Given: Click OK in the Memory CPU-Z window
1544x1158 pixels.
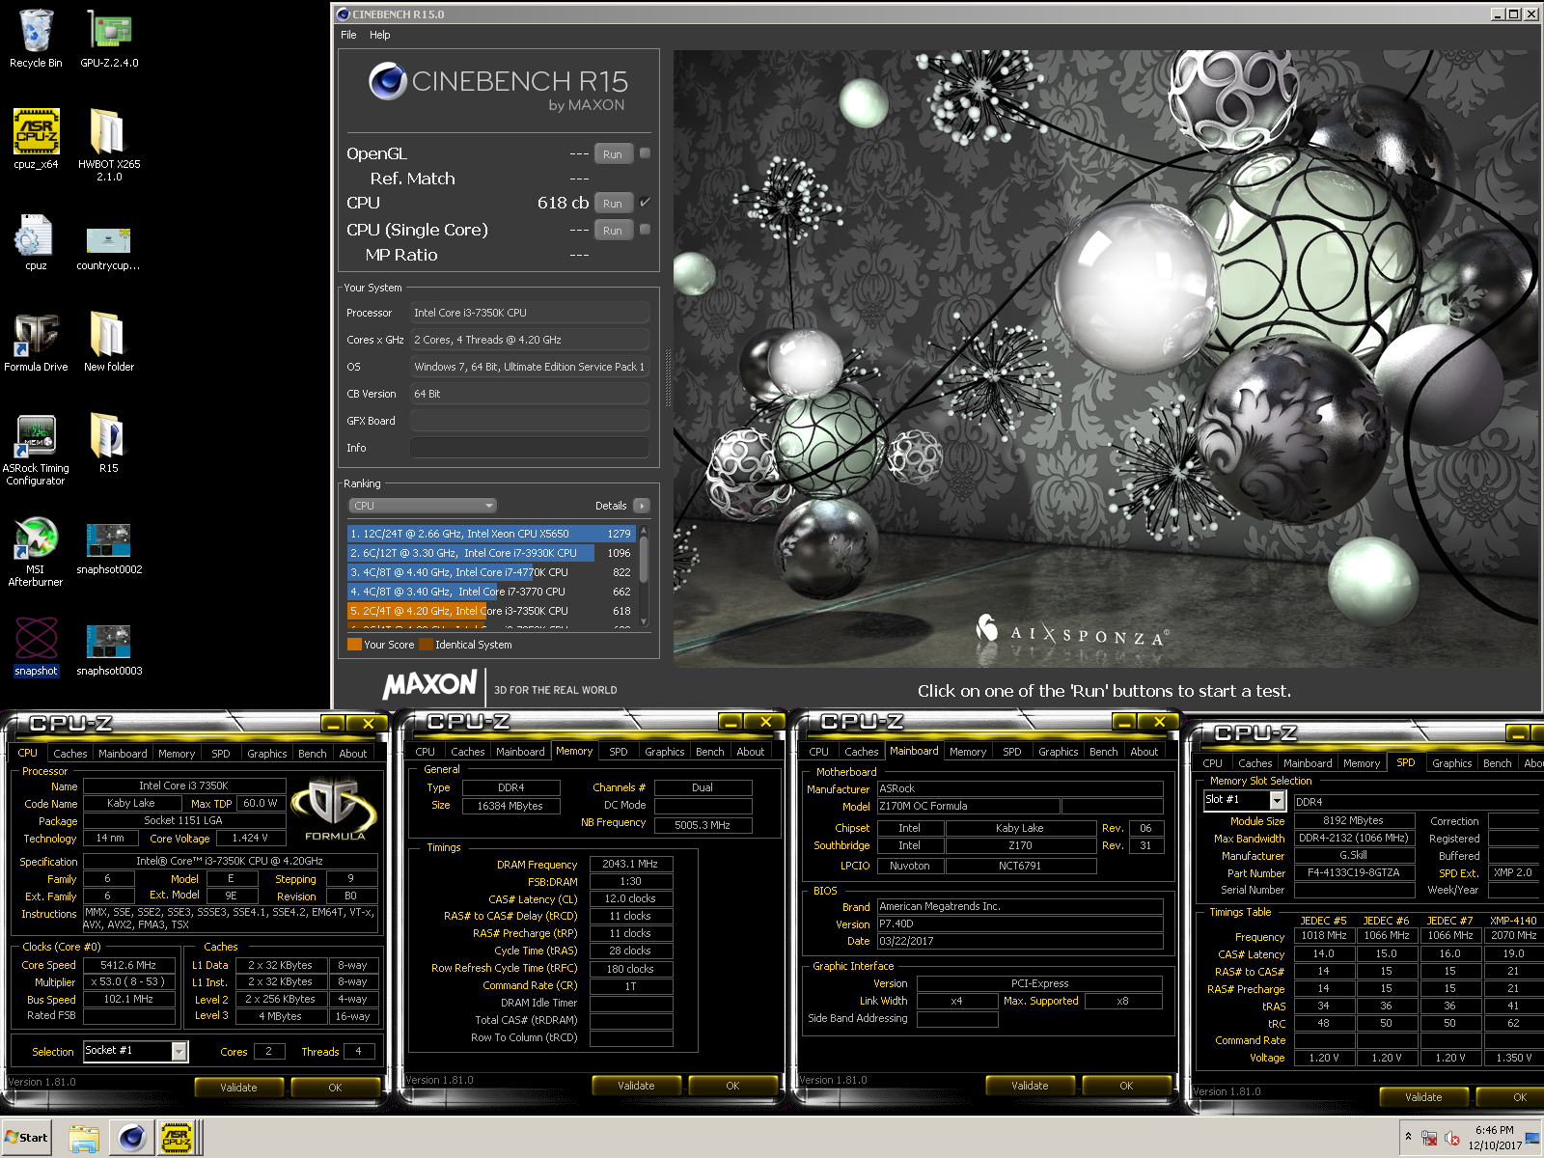Looking at the screenshot, I should coord(732,1086).
